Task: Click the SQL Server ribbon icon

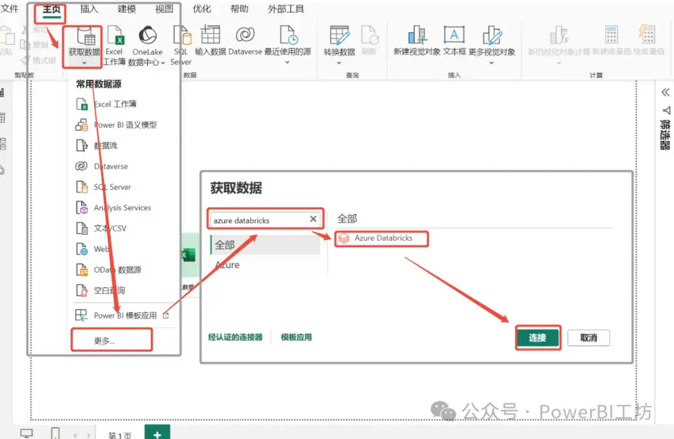Action: point(181,42)
